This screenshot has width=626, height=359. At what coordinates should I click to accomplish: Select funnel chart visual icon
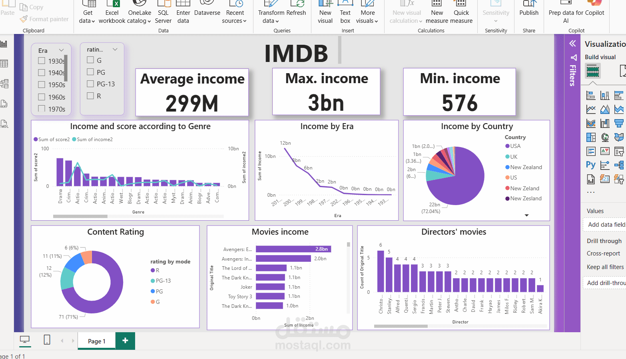coord(619,123)
